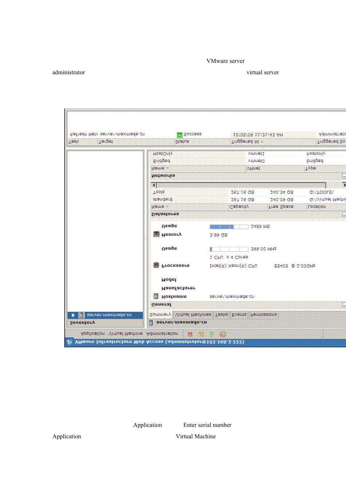This screenshot has width=346, height=489.
Task: Click the Processors usage bar
Action: coord(229,249)
